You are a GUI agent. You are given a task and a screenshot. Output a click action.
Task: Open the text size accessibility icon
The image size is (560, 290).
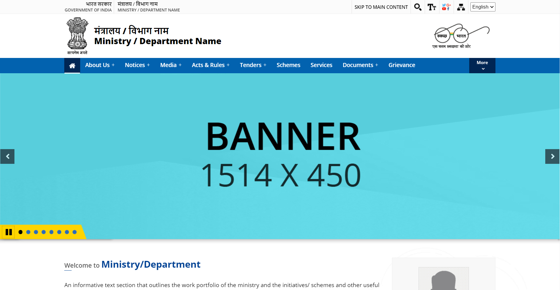click(432, 7)
